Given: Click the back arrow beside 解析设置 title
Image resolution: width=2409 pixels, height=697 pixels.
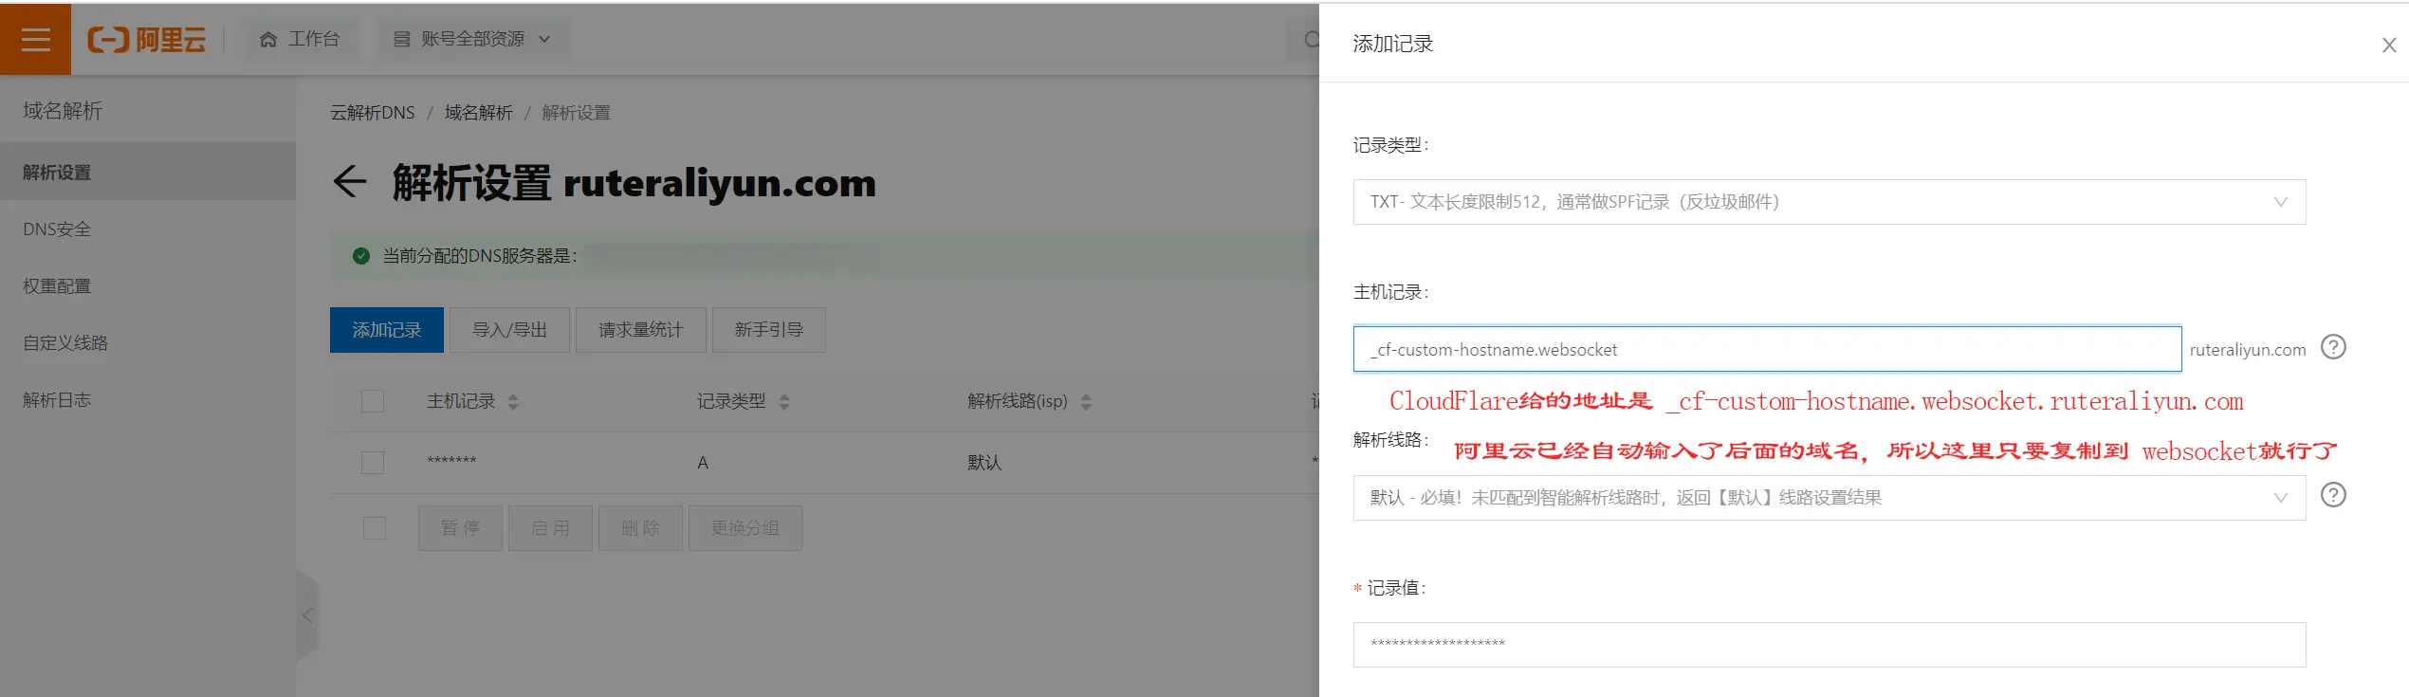Looking at the screenshot, I should pyautogui.click(x=349, y=181).
